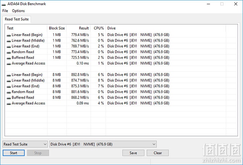The height and width of the screenshot is (165, 243).
Task: Select the 868.2 MB/s result cell
Action: tap(80, 97)
